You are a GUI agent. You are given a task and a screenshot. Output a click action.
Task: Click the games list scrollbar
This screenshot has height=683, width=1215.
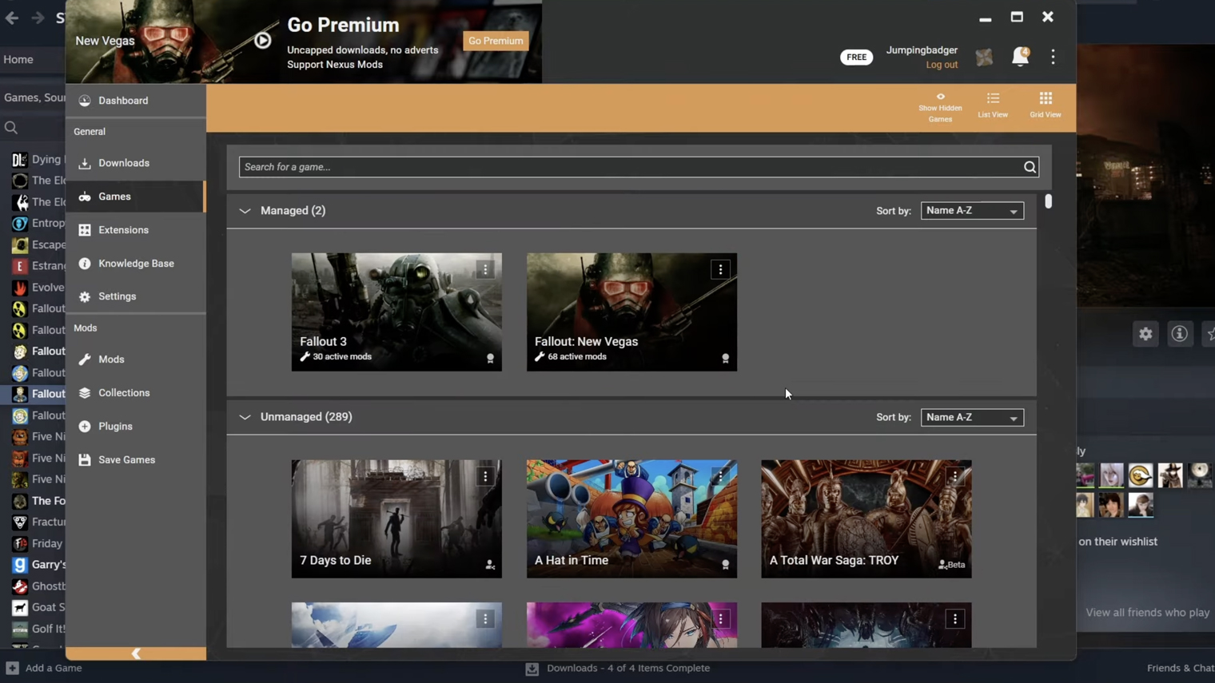[x=1048, y=201]
